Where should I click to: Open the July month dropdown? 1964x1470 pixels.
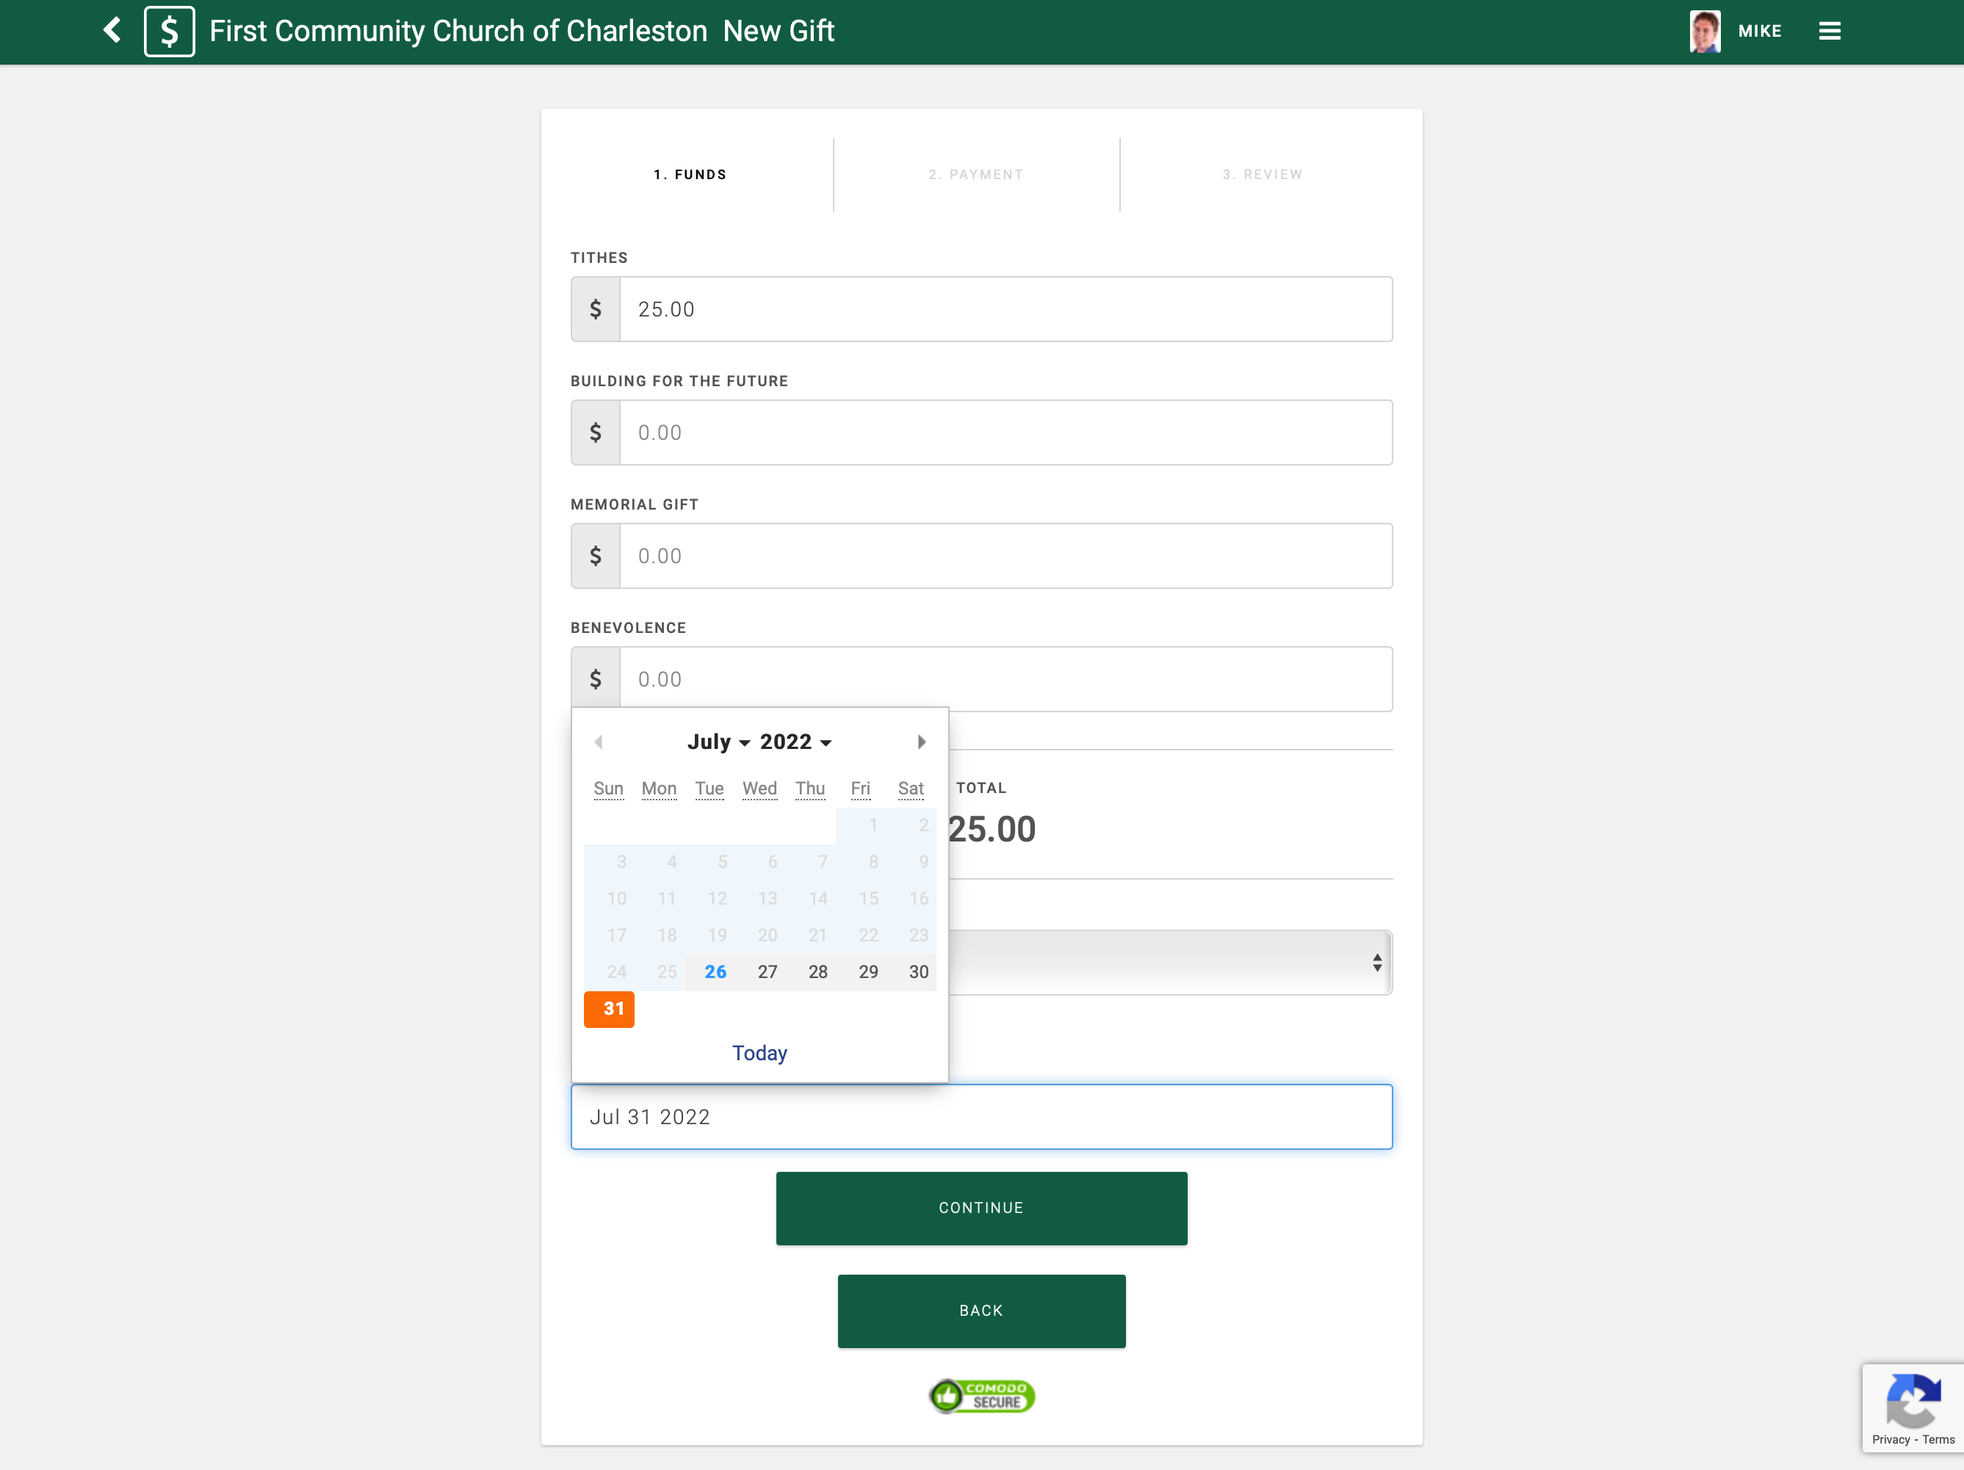[718, 742]
